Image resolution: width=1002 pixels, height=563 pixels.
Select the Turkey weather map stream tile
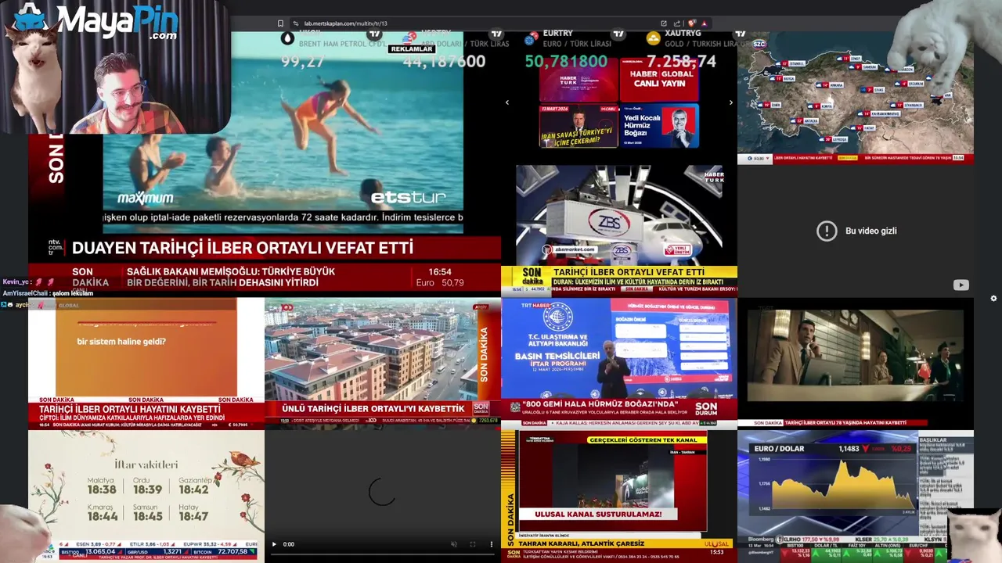pyautogui.click(x=856, y=98)
